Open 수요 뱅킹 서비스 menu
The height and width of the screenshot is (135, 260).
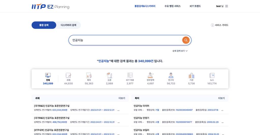[x=172, y=6]
